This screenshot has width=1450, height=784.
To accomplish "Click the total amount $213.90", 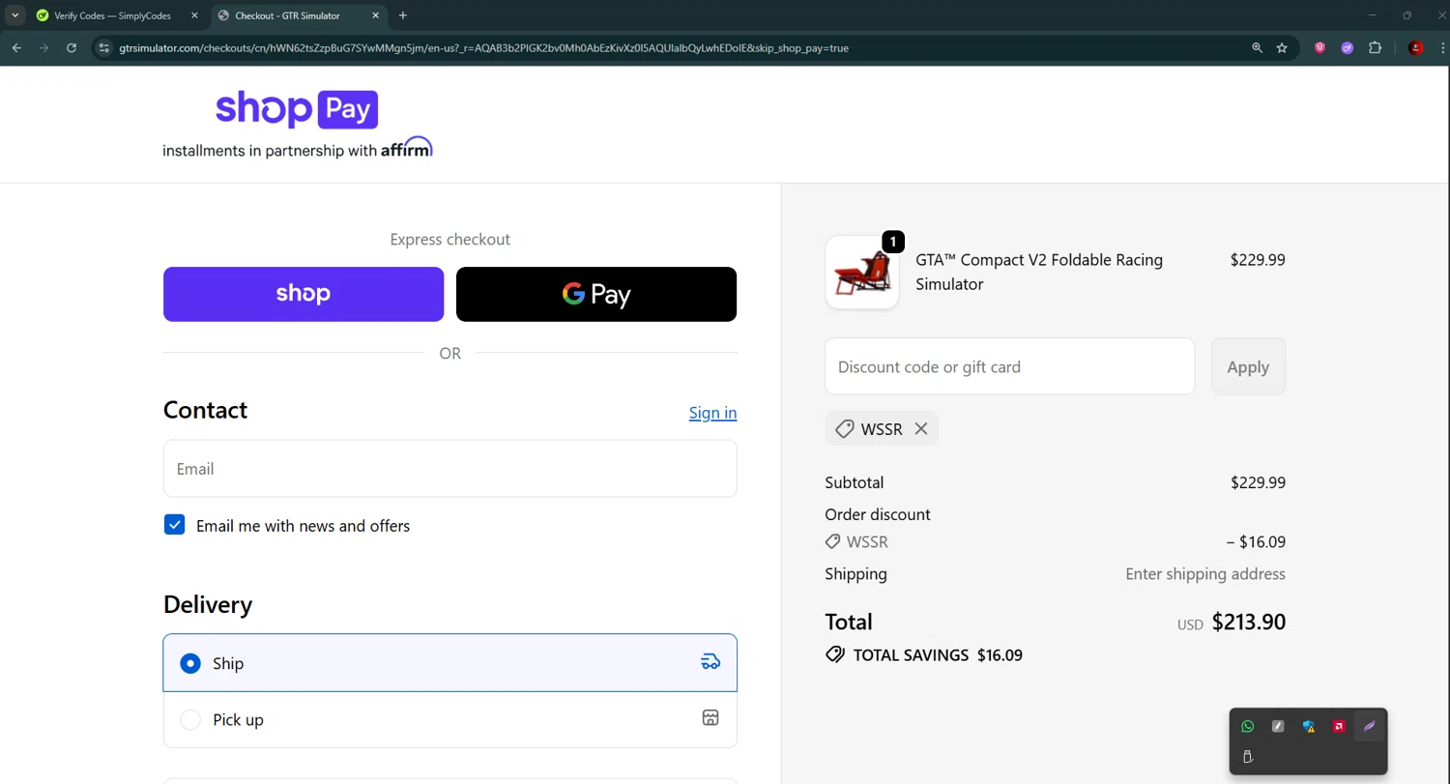I will tap(1248, 622).
